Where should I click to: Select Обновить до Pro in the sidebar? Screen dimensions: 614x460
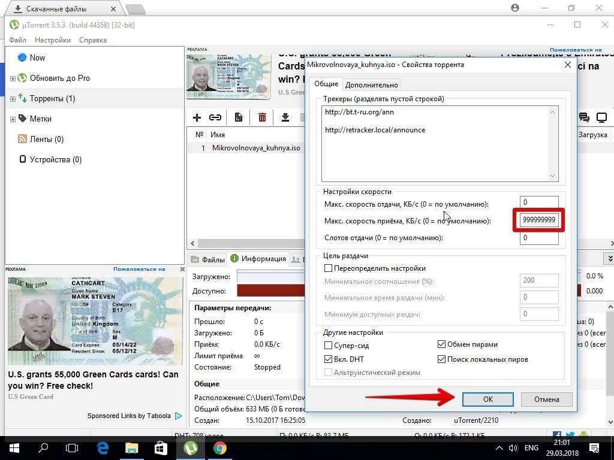[59, 78]
